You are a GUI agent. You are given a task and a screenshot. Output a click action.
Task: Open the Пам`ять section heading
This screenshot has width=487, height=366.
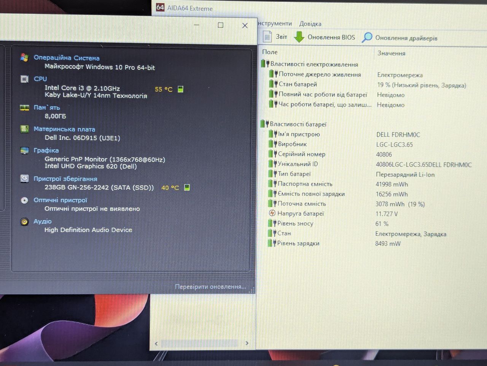click(47, 108)
